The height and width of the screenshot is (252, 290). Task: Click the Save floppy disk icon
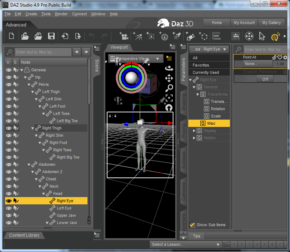coord(51,36)
